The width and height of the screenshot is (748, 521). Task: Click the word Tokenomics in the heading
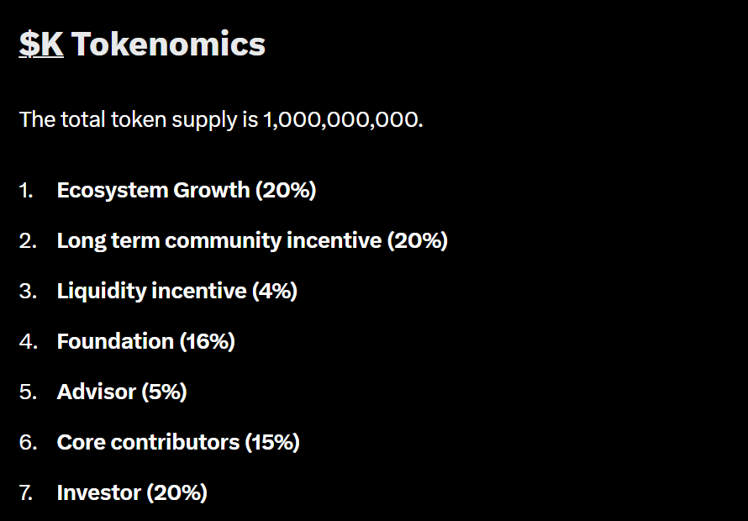[x=169, y=45]
